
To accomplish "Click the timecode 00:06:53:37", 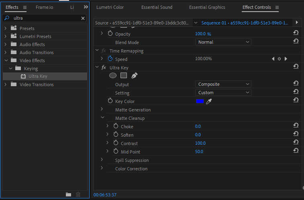I will tap(105, 195).
